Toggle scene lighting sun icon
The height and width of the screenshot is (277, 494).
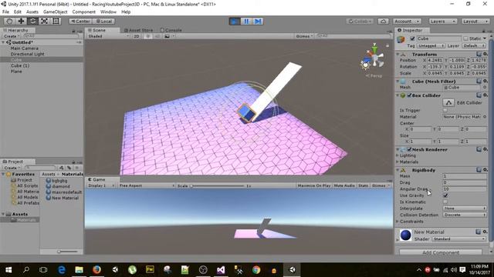click(x=147, y=36)
